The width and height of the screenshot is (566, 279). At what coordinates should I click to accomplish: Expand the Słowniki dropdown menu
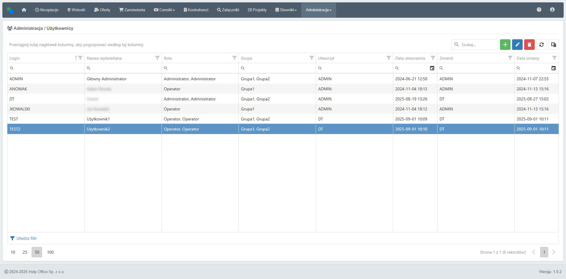286,10
